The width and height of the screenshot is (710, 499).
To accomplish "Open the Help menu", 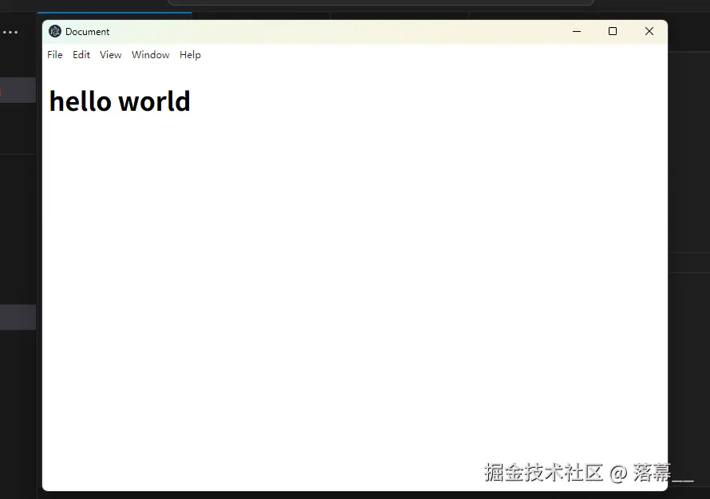I will click(190, 54).
